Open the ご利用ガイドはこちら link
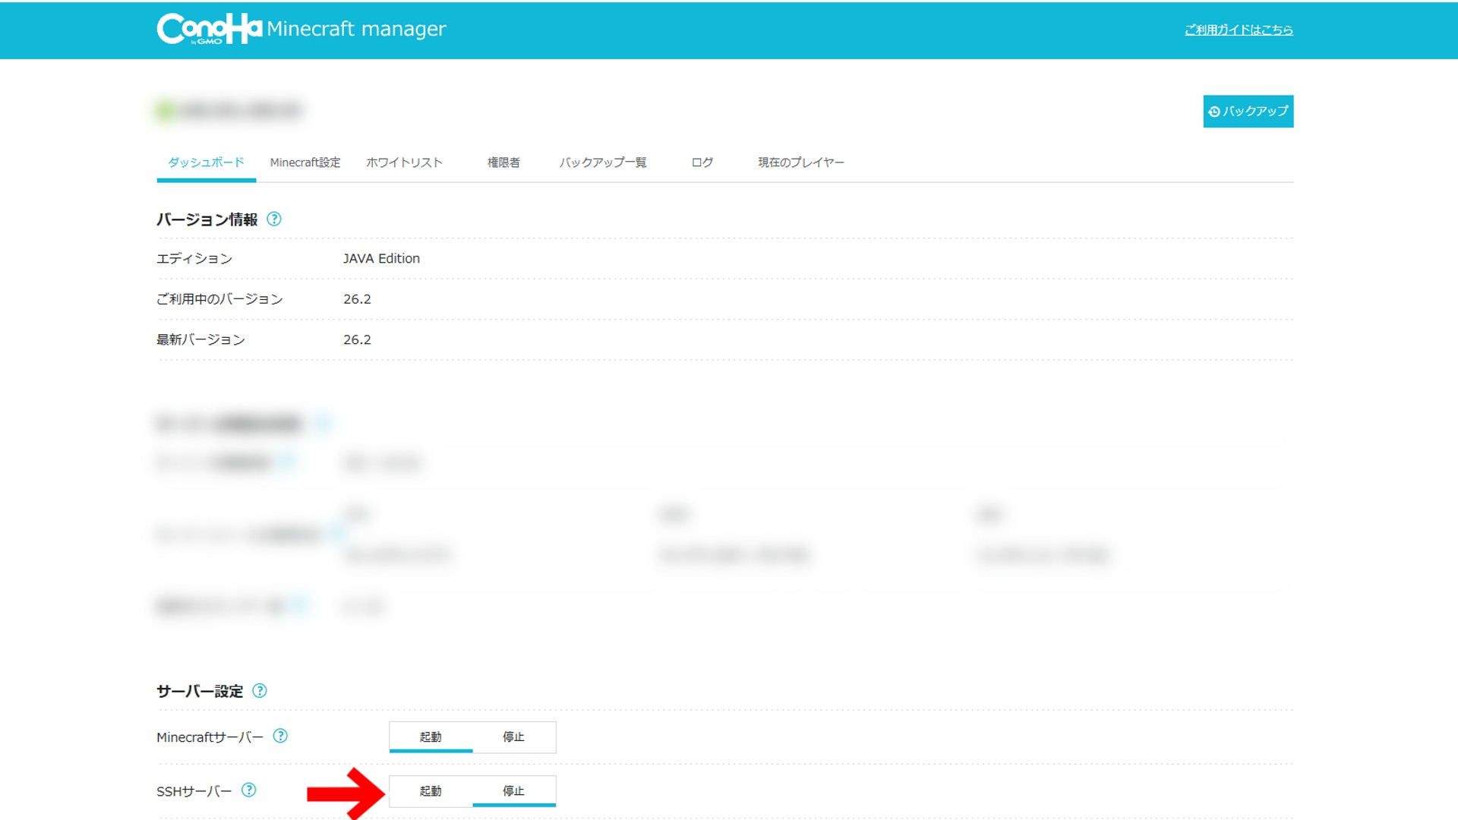 pyautogui.click(x=1239, y=30)
